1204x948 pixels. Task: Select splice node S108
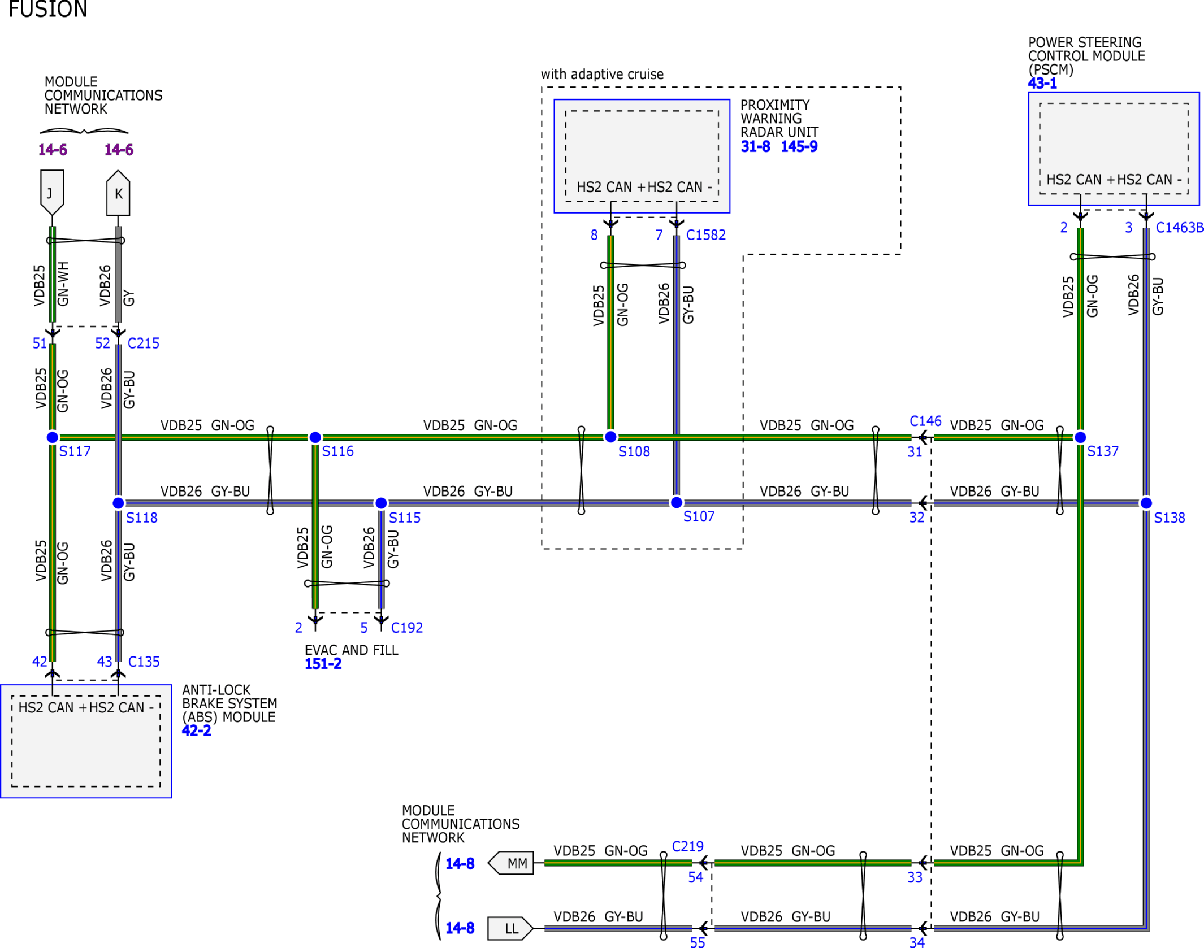click(610, 437)
